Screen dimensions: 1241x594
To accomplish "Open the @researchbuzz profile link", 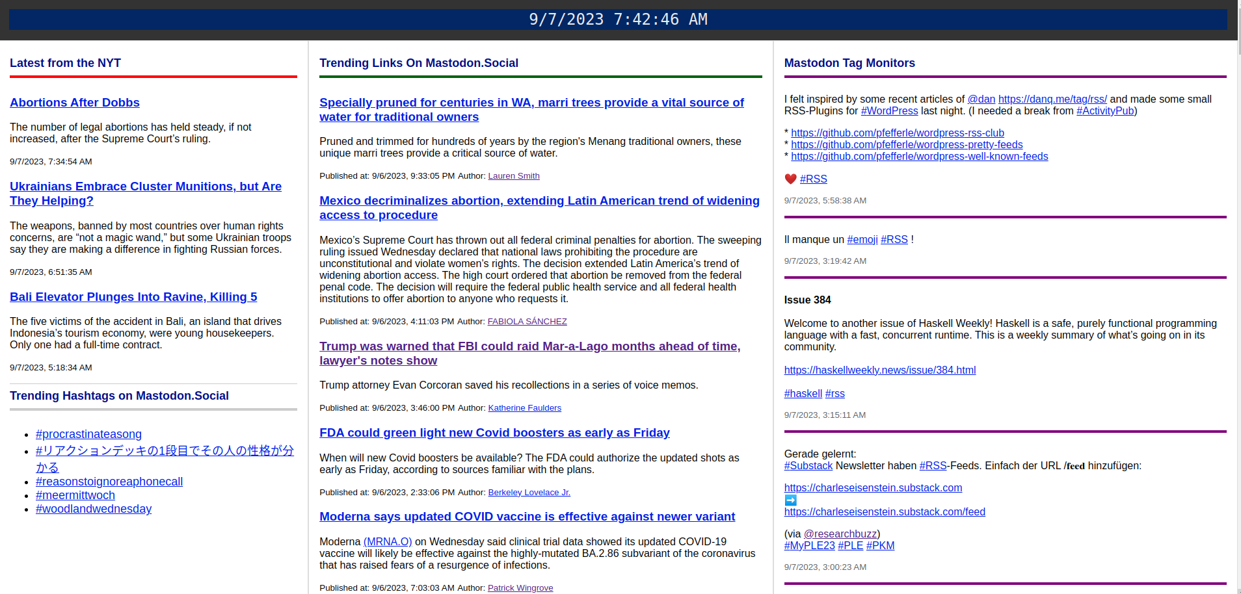I will (840, 534).
